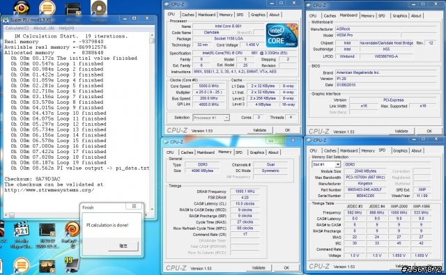446x275 pixels.
Task: Click the Checksum: 8A79D3AC line
Action: (33, 179)
